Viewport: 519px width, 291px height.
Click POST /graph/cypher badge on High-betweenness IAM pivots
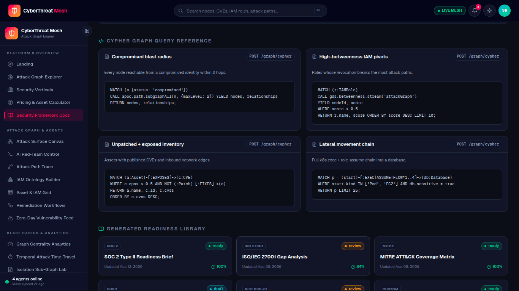pyautogui.click(x=478, y=56)
